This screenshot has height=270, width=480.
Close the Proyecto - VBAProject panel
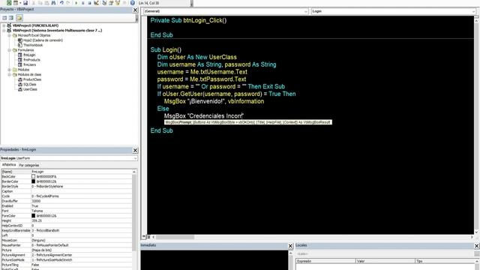(x=135, y=10)
